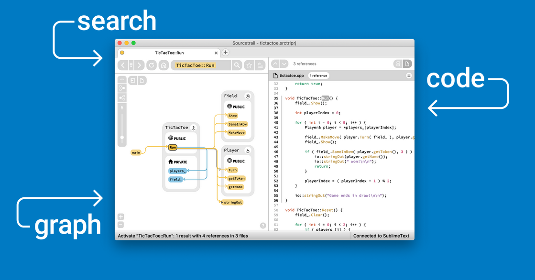Viewport: 535px width, 280px height.
Task: Click the back navigation arrow
Action: pos(123,65)
